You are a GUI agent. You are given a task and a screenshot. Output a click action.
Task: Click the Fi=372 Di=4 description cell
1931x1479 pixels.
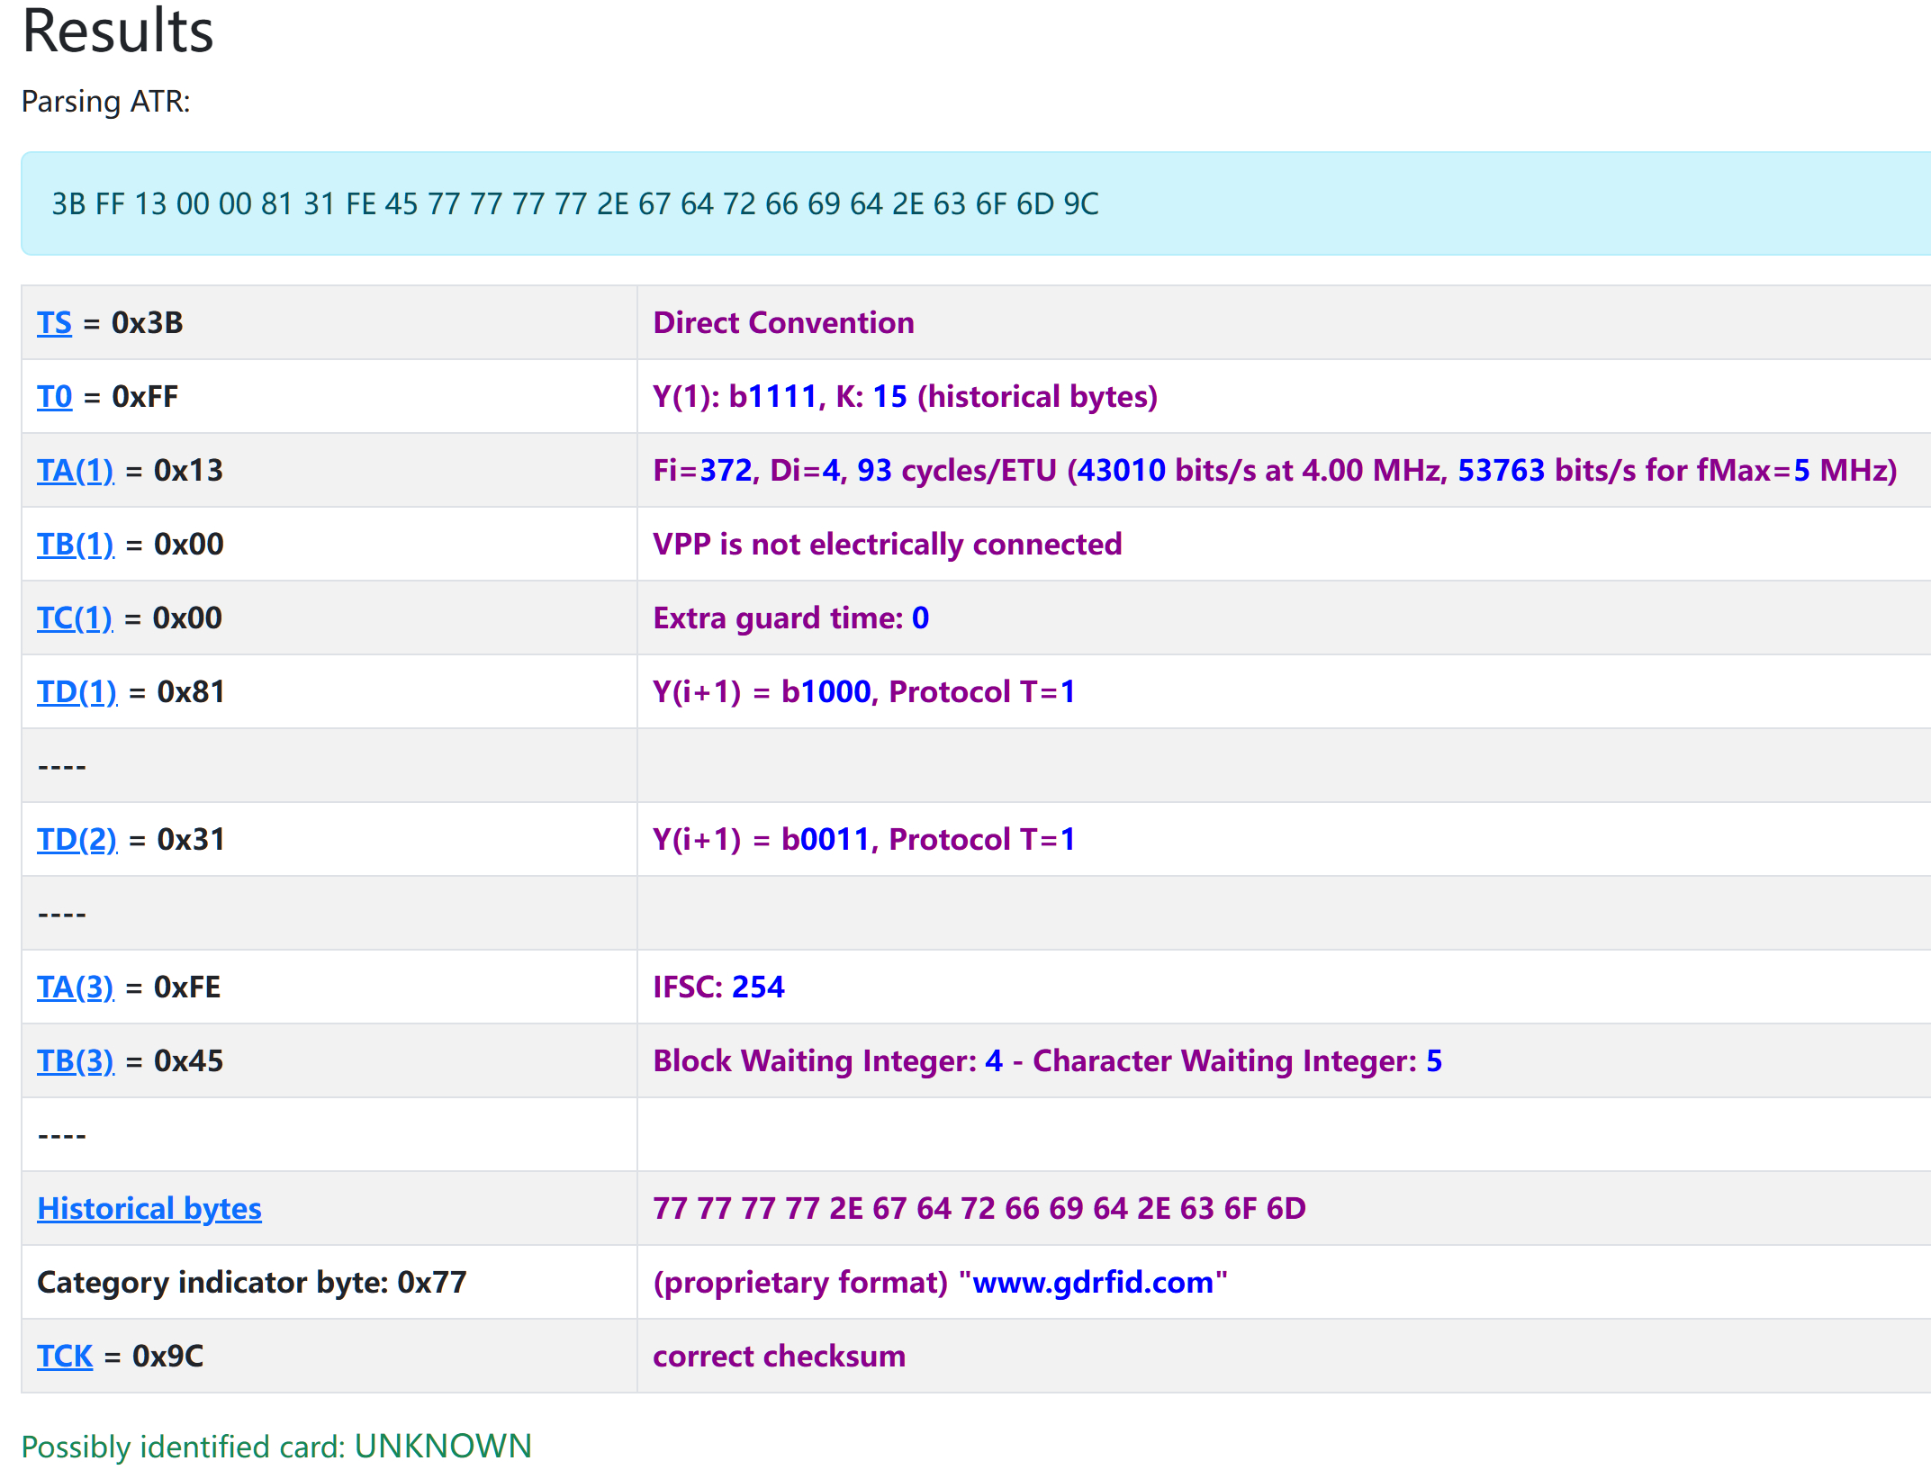coord(1275,471)
